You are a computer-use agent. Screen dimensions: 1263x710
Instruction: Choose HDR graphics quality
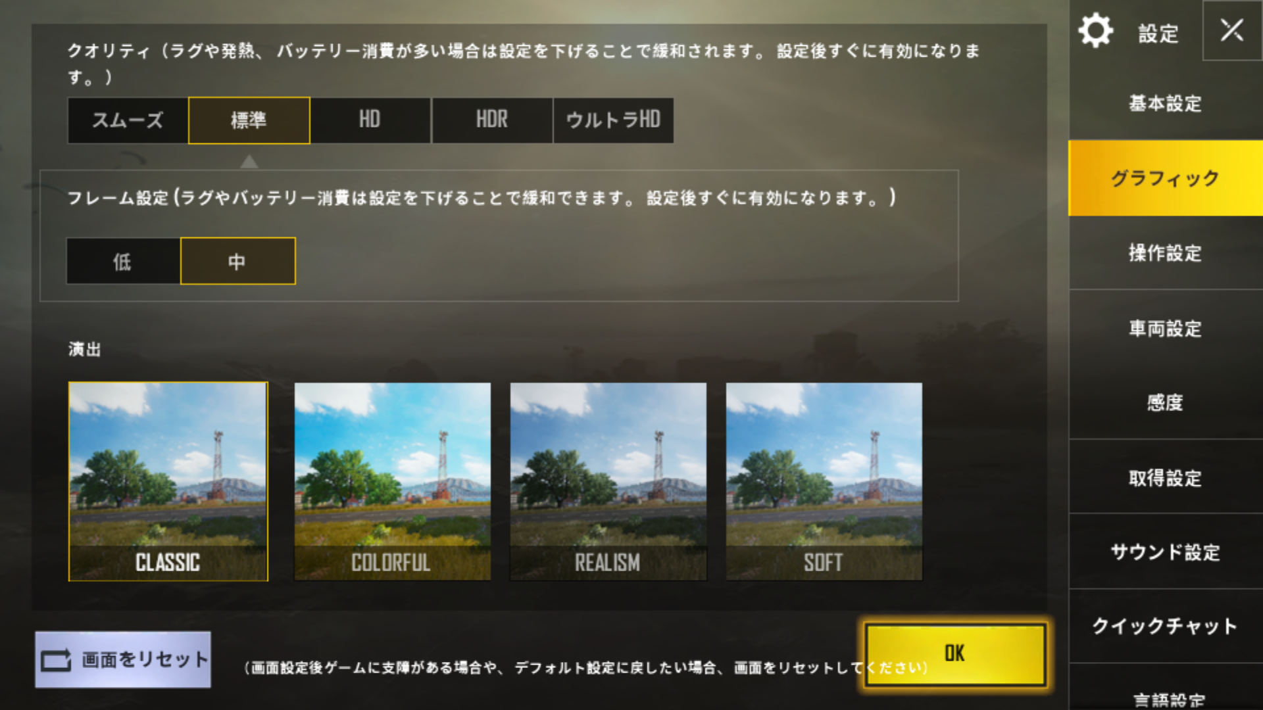point(492,120)
